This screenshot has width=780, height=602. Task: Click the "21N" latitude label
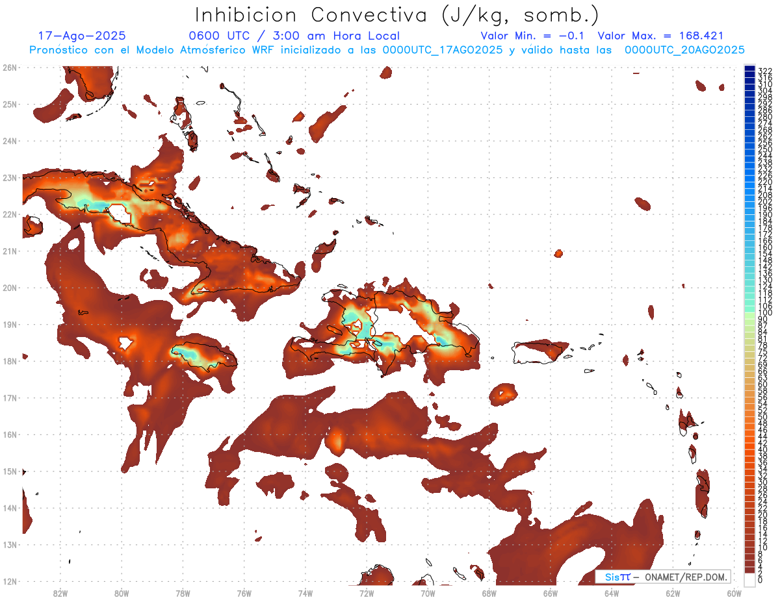pos(10,251)
